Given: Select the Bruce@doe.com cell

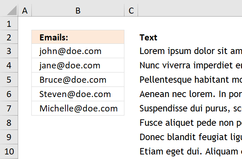Looking at the screenshot, I should click(78, 80).
